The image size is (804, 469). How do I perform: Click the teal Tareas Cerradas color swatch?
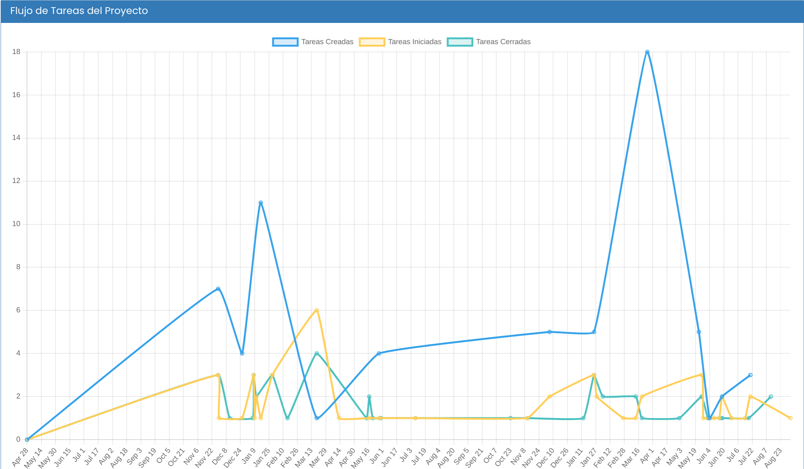click(x=460, y=42)
